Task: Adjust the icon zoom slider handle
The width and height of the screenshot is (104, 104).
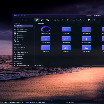Action: pyautogui.click(x=90, y=66)
